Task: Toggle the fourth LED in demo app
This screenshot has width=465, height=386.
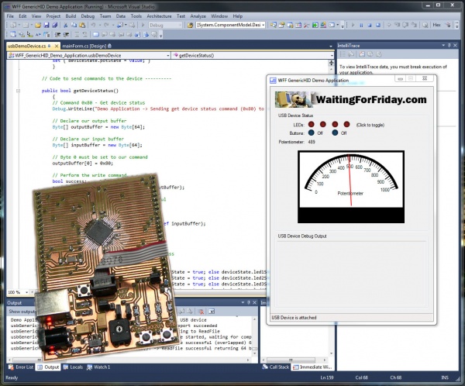Action: click(x=346, y=124)
